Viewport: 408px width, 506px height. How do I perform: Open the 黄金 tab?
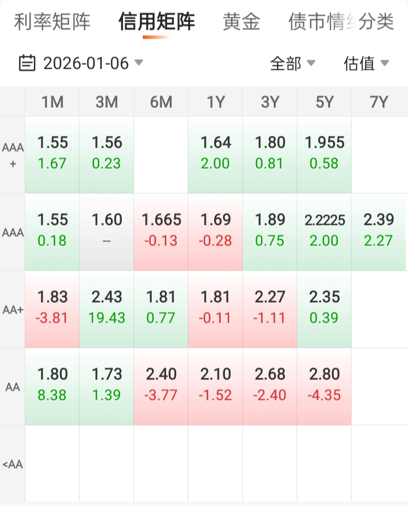pyautogui.click(x=242, y=22)
